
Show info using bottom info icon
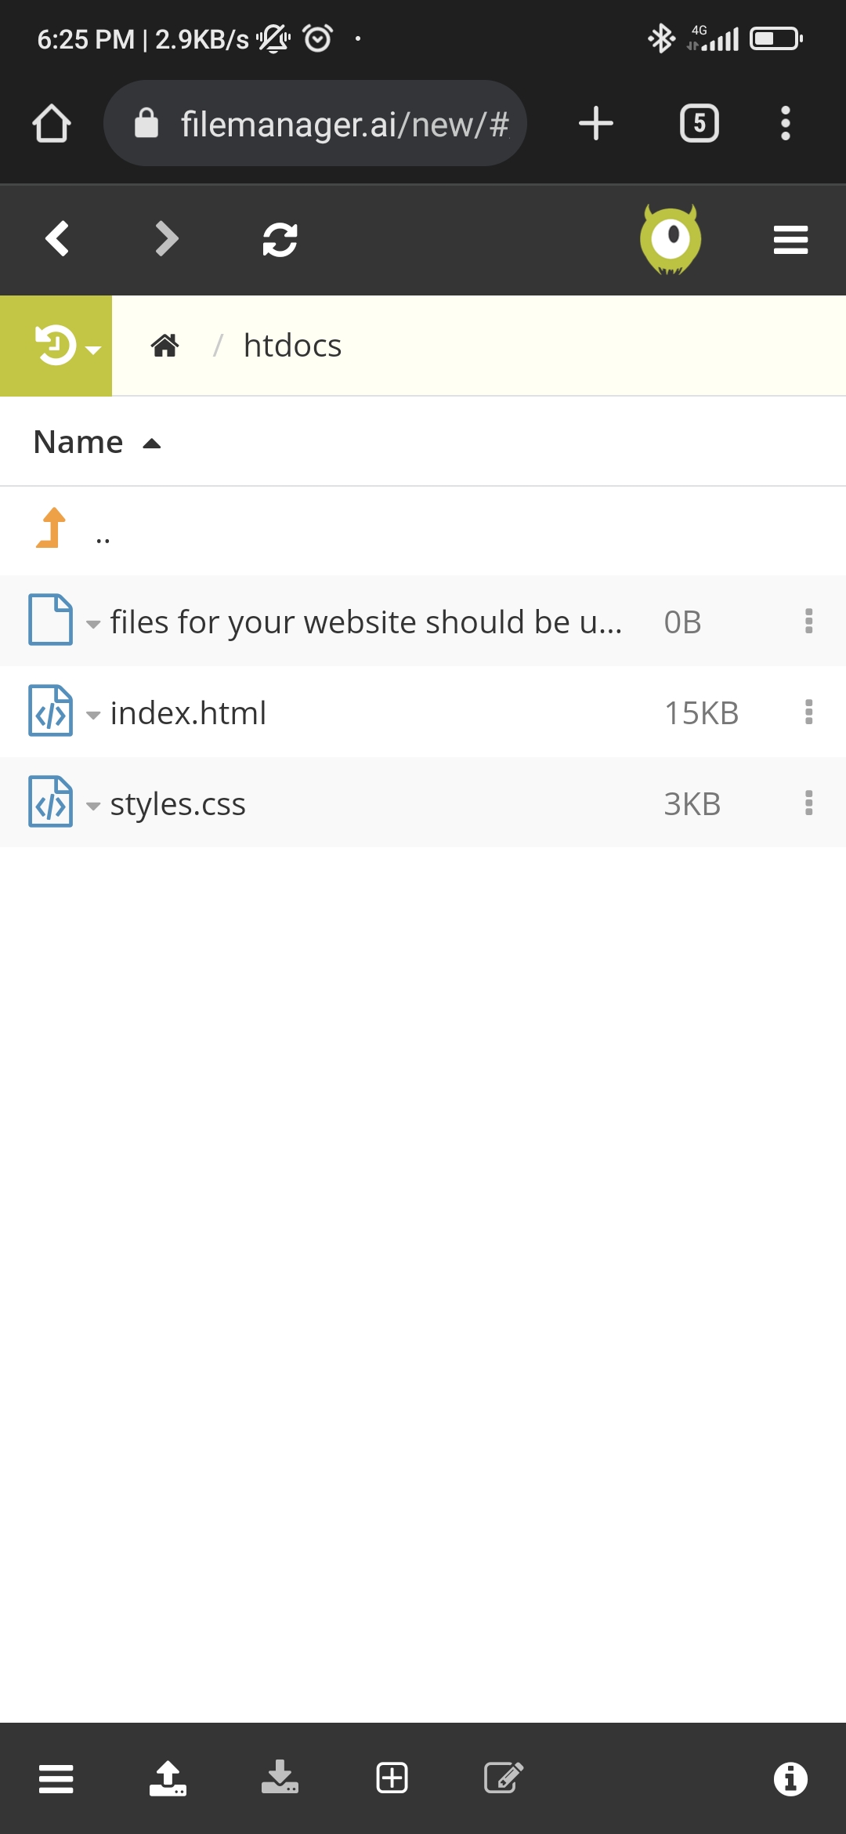[790, 1778]
